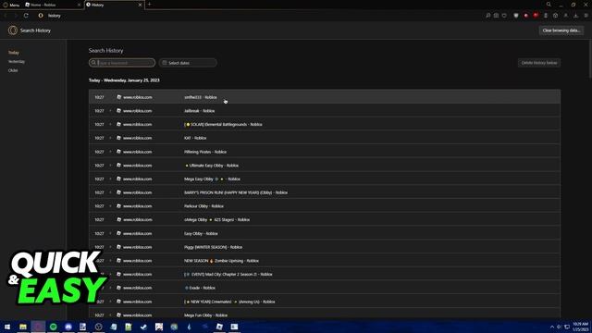Open the downloads icon in toolbar
Image resolution: width=592 pixels, height=333 pixels.
click(x=575, y=16)
